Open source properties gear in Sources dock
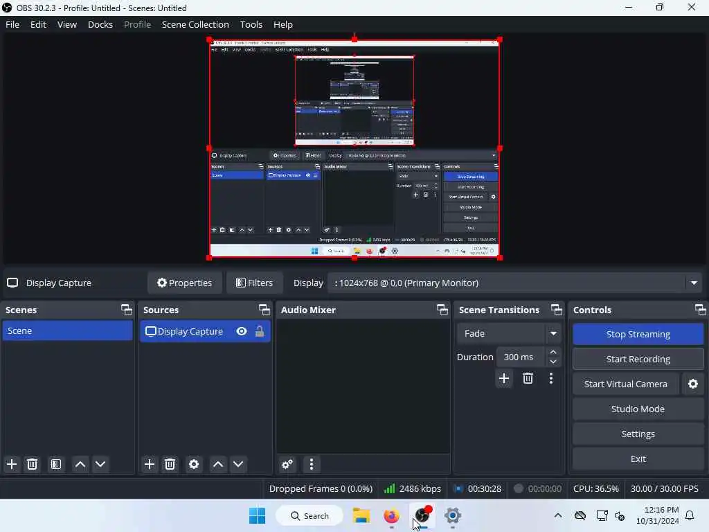The width and height of the screenshot is (709, 532). (194, 464)
